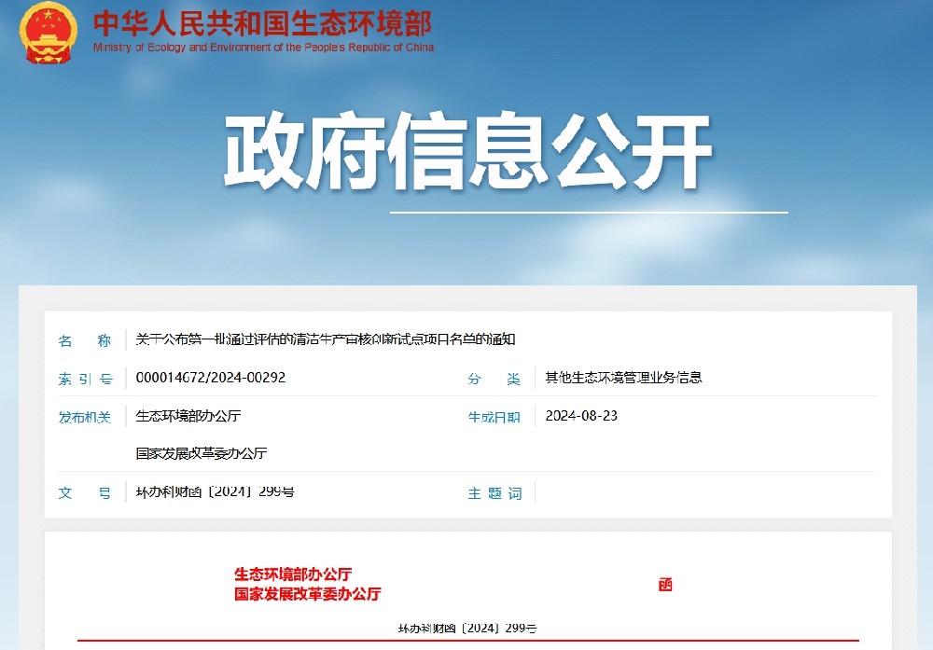Select the notice title text beside 名称
Screen dimensions: 933x650
(x=325, y=339)
